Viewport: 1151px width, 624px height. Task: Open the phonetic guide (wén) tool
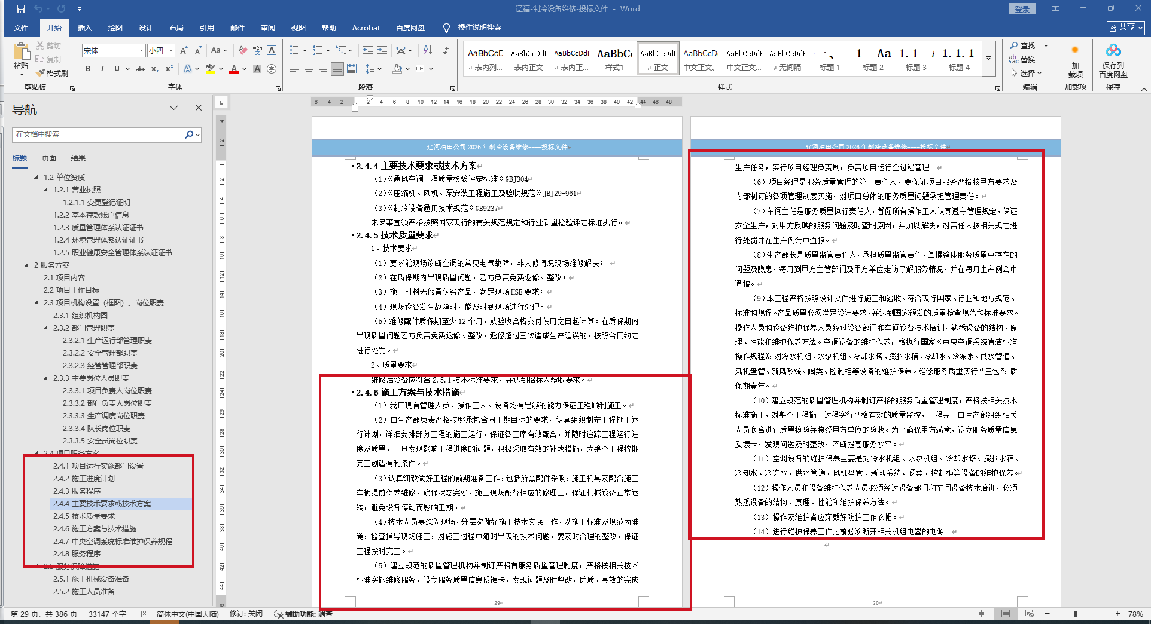[257, 51]
